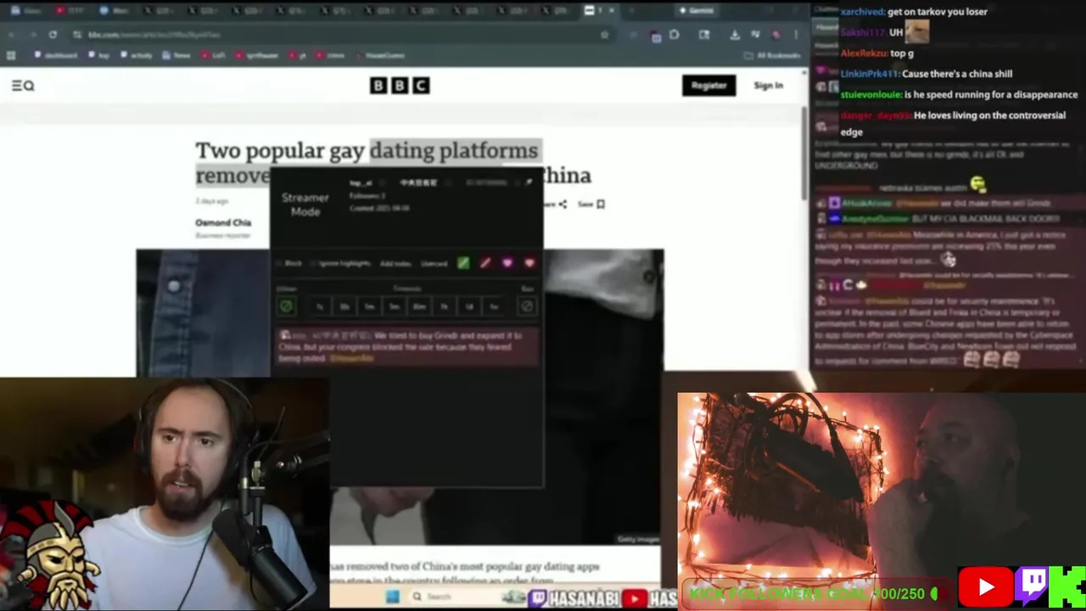Open the Lofi bookmark
The width and height of the screenshot is (1086, 611).
(x=214, y=55)
